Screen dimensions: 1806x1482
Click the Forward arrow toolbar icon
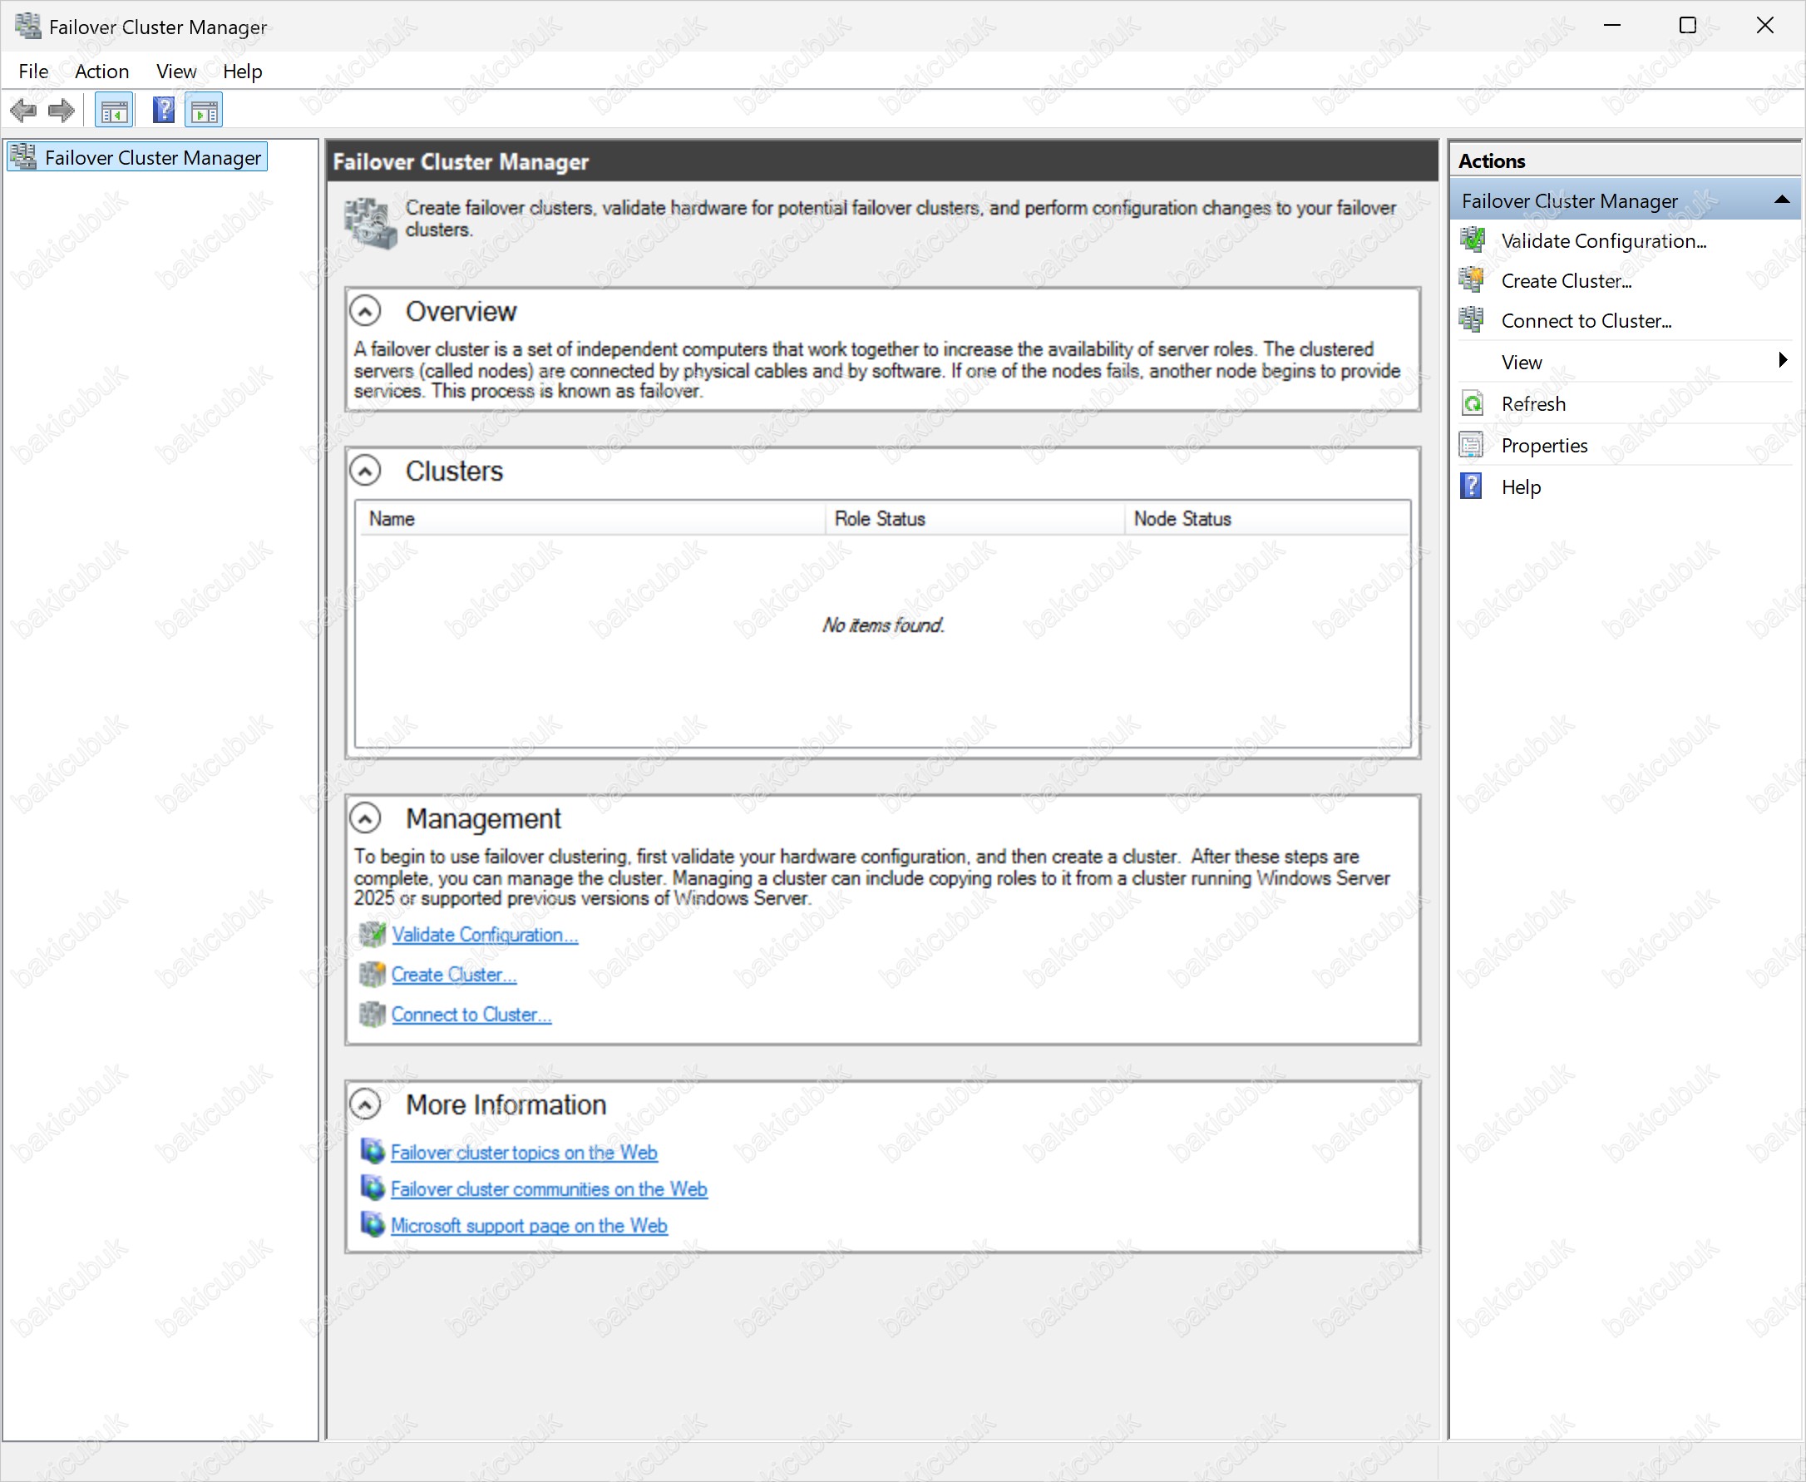(x=62, y=110)
